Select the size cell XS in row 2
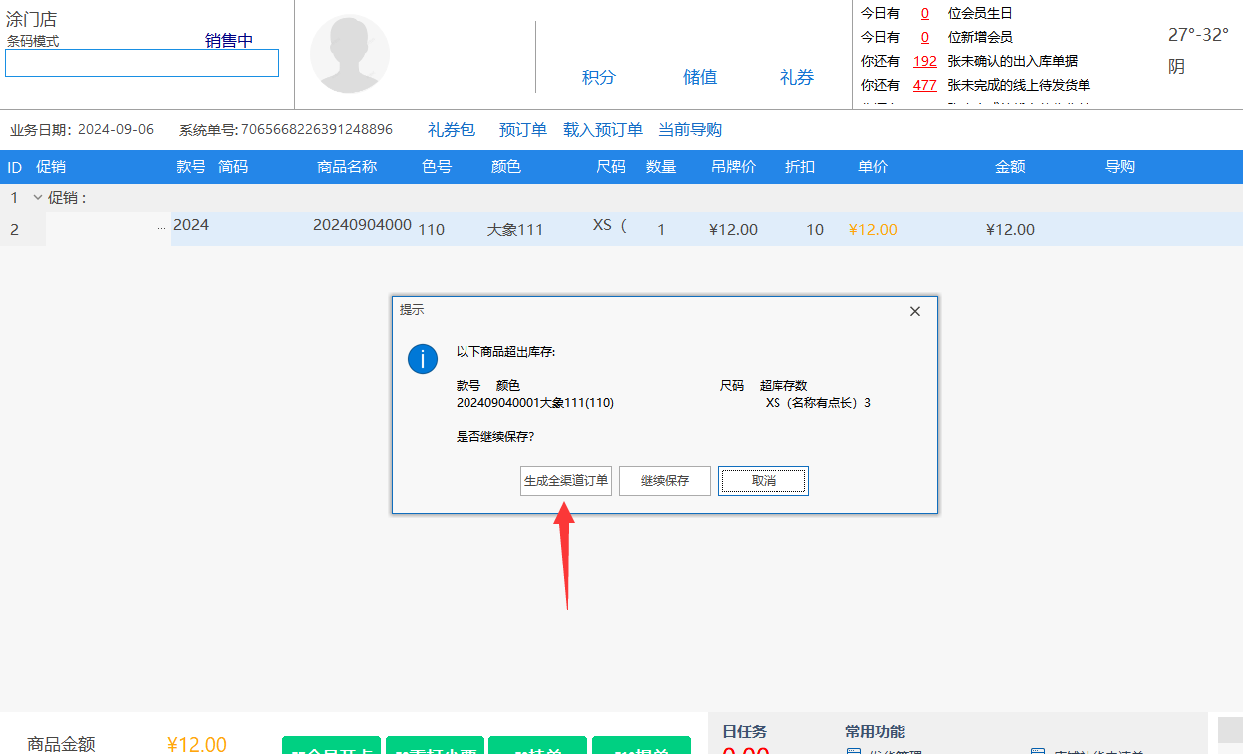The width and height of the screenshot is (1243, 754). click(x=610, y=225)
